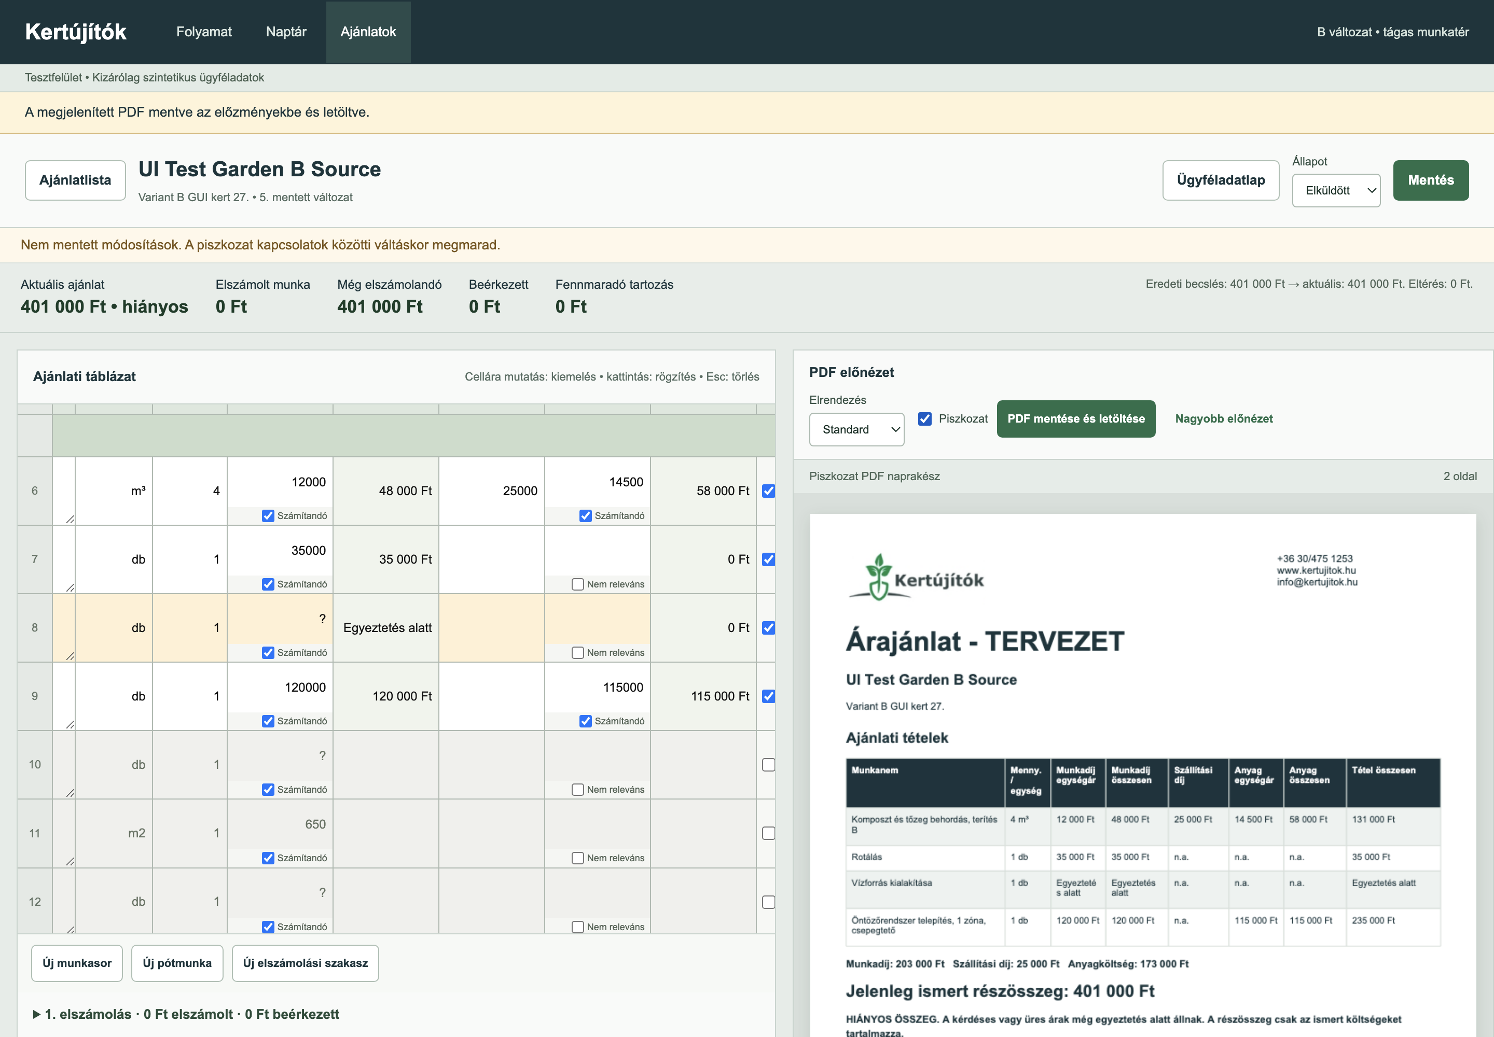Click PDF mentése és letöltése button
This screenshot has height=1037, width=1494.
1076,419
